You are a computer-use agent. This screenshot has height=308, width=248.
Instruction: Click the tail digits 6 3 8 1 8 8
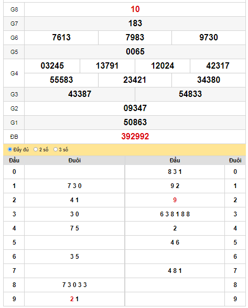pos(175,214)
